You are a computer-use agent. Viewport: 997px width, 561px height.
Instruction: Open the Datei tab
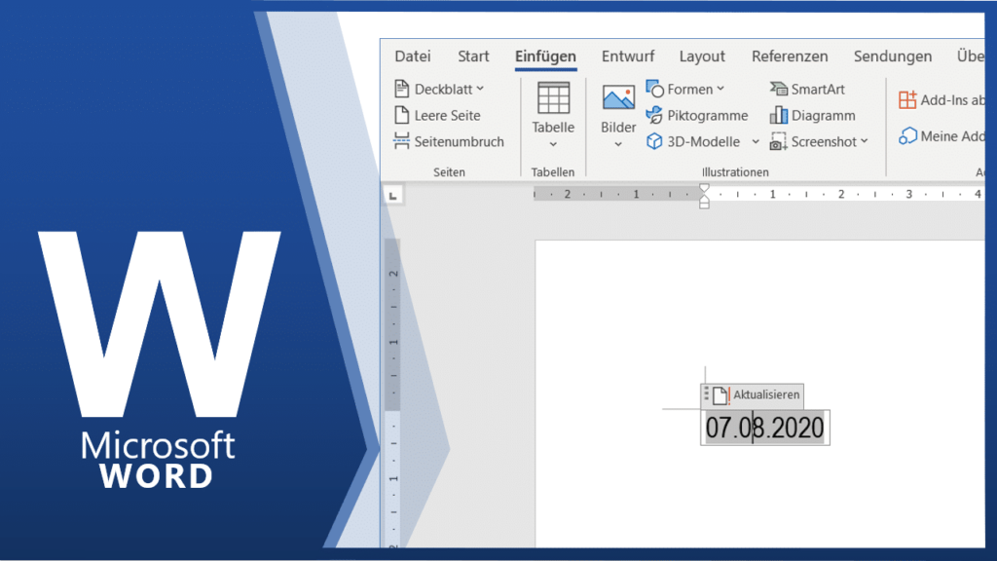point(412,56)
